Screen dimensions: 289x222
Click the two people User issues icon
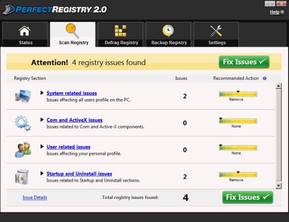(23, 149)
